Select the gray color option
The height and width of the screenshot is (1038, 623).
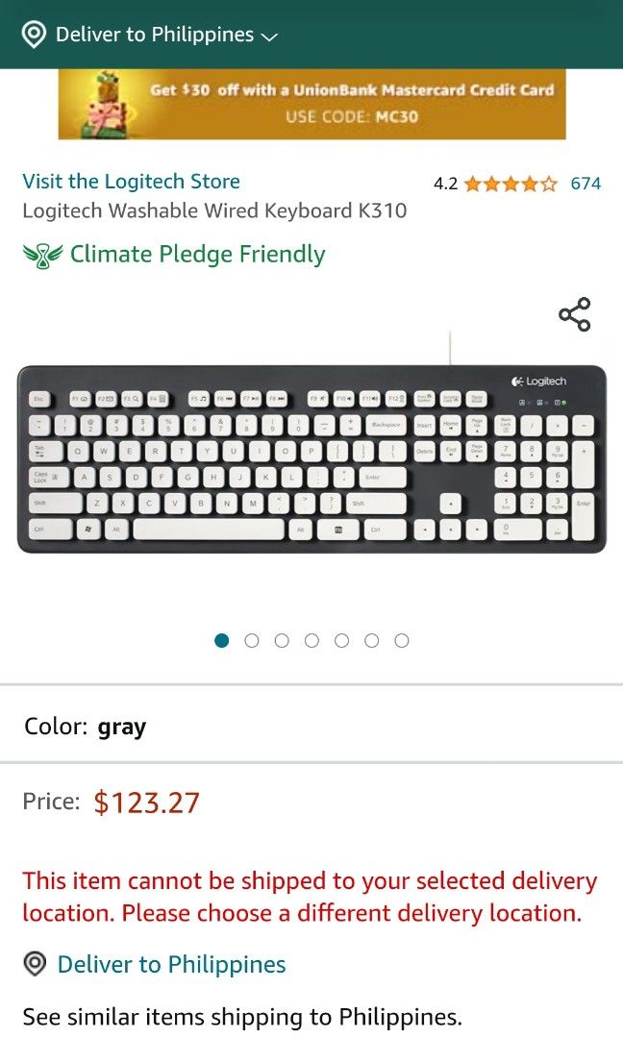tap(121, 727)
